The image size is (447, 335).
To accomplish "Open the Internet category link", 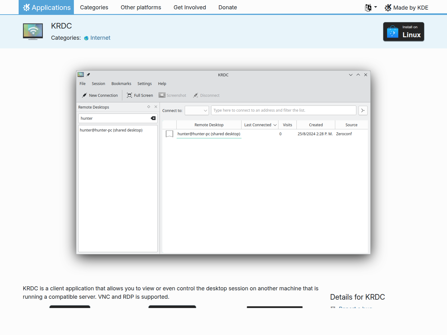I will tap(100, 38).
